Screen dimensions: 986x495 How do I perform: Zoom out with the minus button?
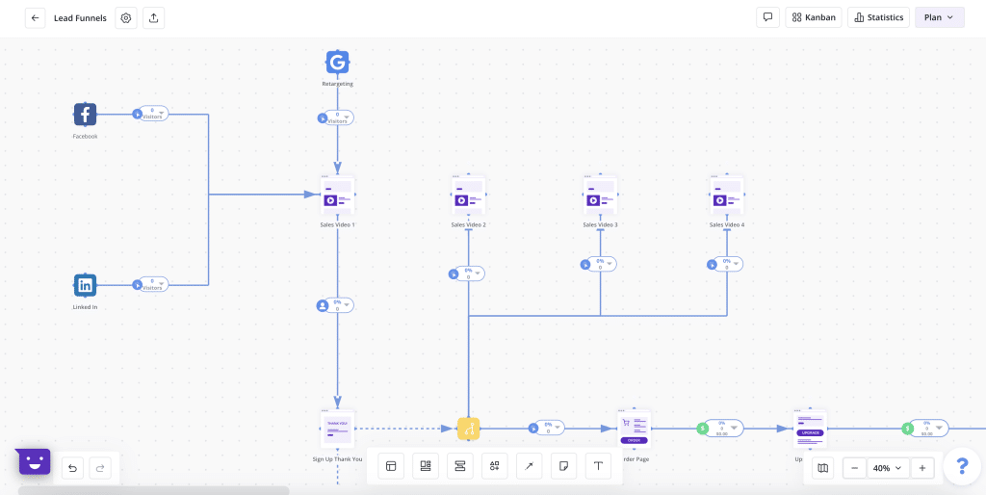pyautogui.click(x=855, y=468)
